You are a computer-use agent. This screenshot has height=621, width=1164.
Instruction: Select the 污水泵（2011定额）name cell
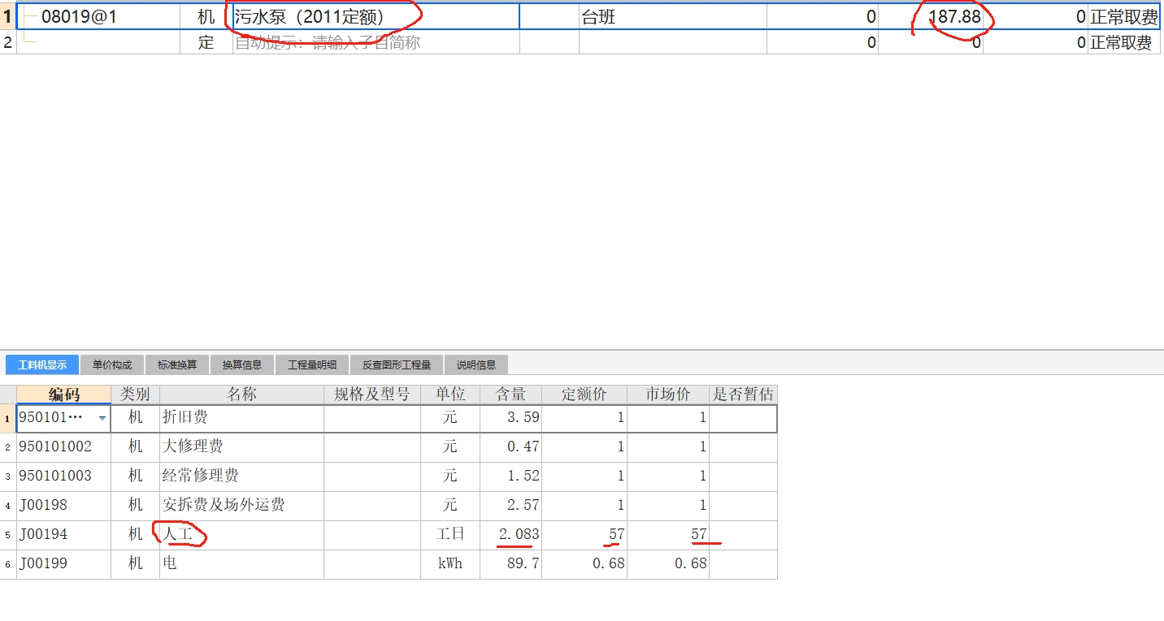[376, 16]
